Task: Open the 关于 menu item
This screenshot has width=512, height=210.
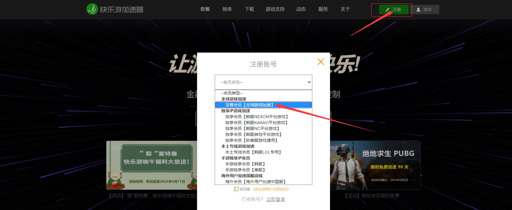Action: [345, 9]
